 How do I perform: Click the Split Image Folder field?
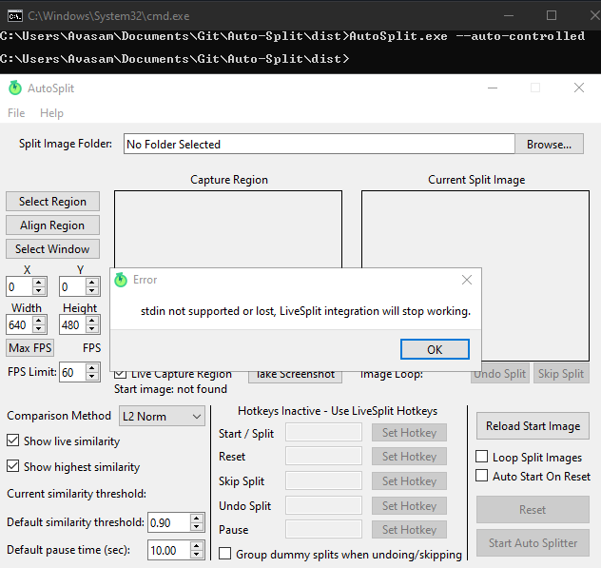(x=319, y=145)
